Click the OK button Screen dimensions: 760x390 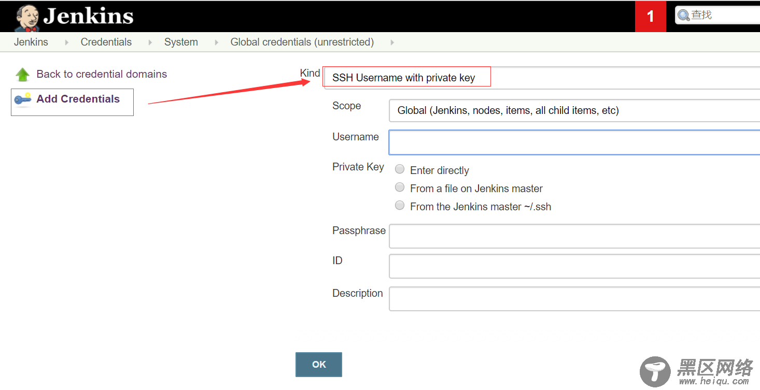tap(319, 365)
